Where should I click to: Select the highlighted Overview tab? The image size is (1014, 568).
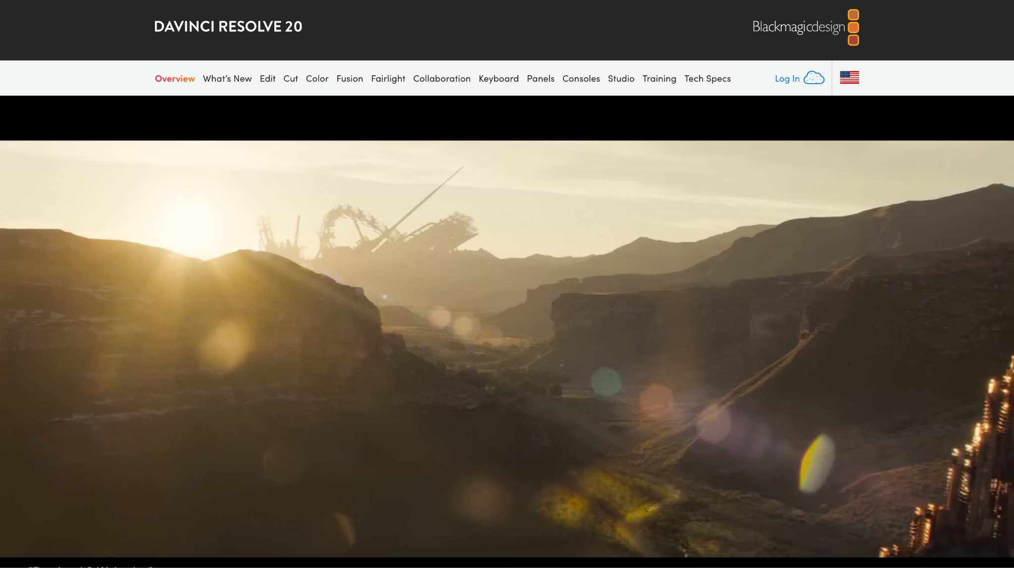[x=175, y=78]
